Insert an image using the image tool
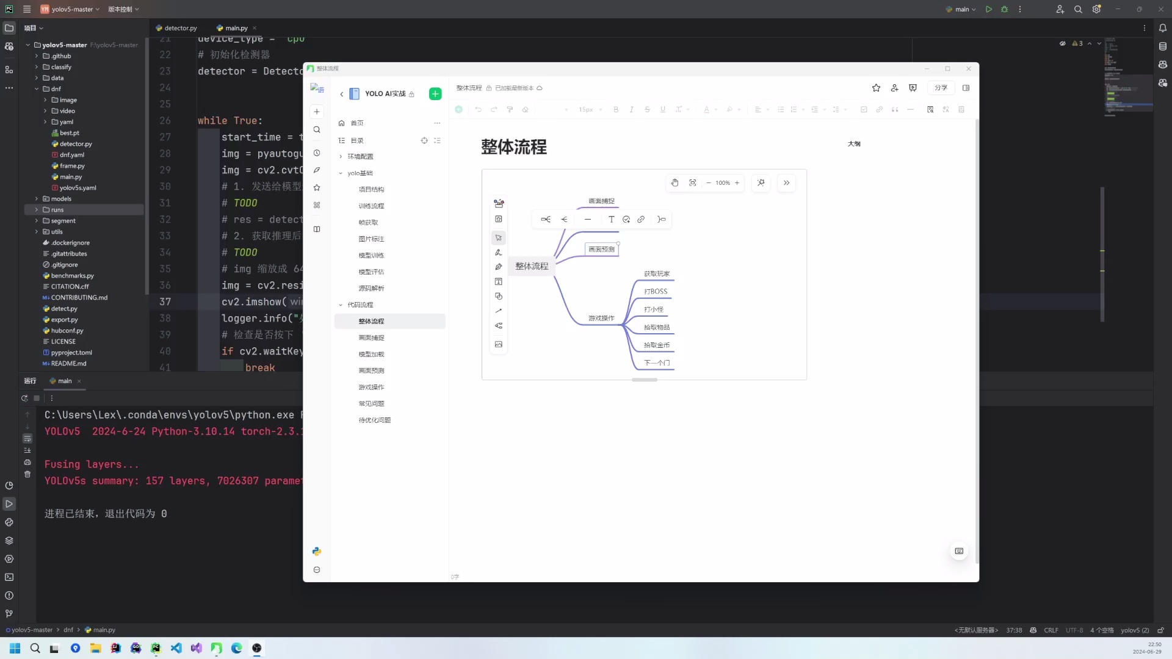 coord(499,344)
